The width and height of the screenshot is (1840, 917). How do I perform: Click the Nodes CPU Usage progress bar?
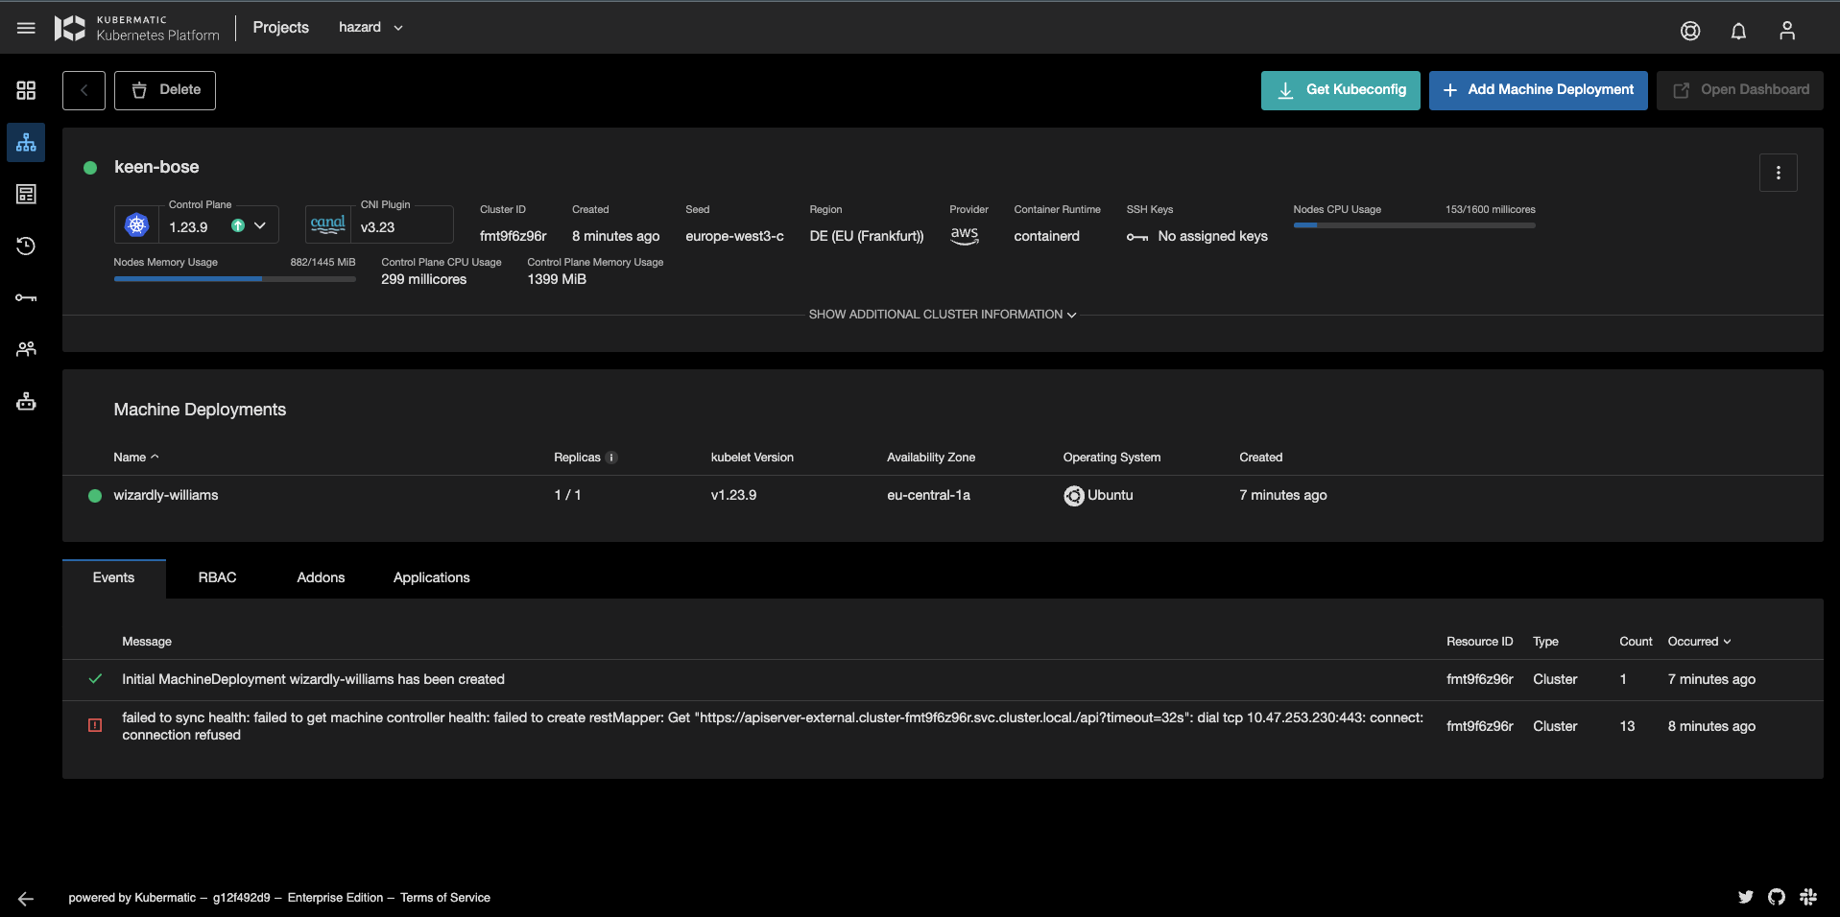(x=1414, y=225)
